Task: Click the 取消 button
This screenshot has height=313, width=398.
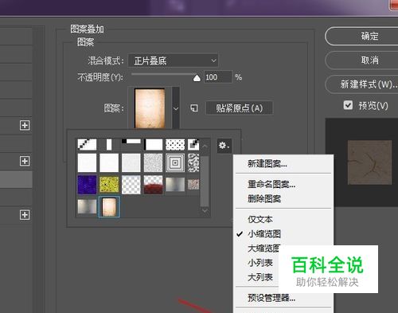Action: (361, 61)
